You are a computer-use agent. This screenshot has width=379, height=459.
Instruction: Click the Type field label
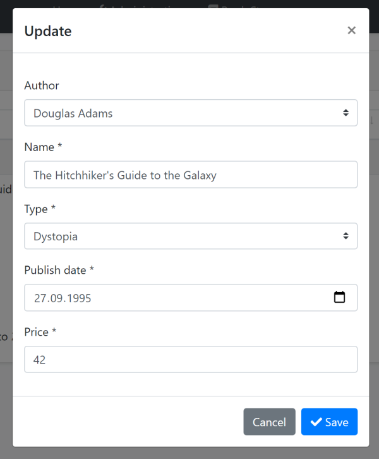click(40, 209)
